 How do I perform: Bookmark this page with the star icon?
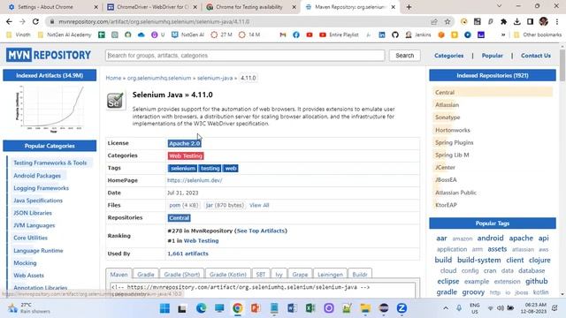tap(447, 21)
